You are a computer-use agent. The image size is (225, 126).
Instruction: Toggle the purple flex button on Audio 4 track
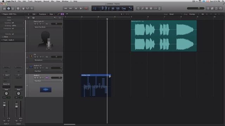tap(47, 78)
